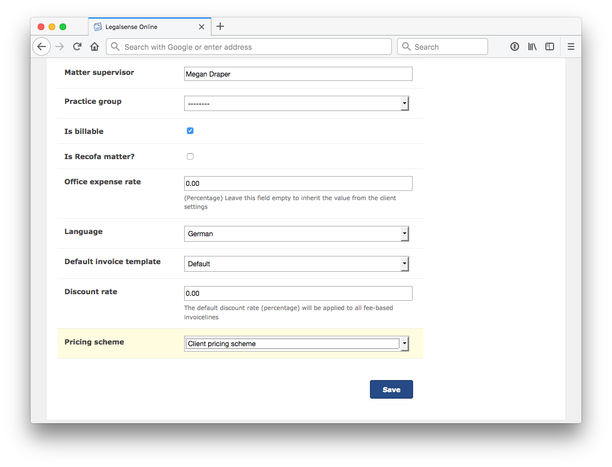Open the browser home page
This screenshot has width=612, height=467.
point(95,47)
